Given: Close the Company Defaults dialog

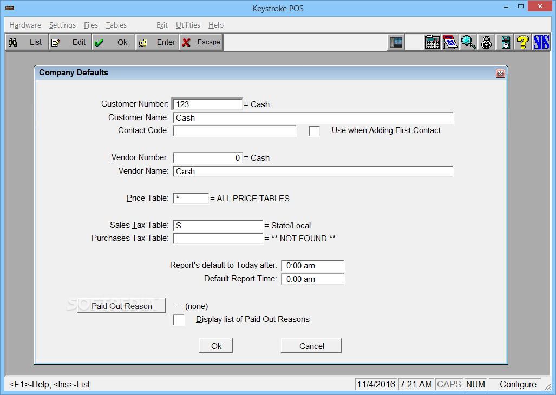Looking at the screenshot, I should click(x=500, y=74).
